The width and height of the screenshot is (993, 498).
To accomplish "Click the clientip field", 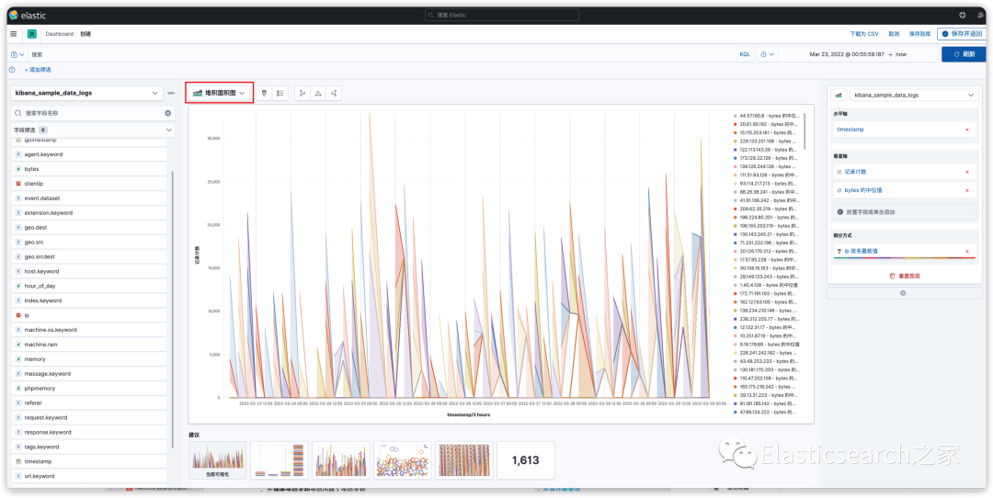I will tap(89, 184).
